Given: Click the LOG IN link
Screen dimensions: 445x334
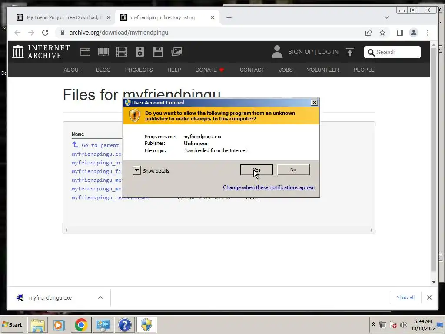Looking at the screenshot, I should [328, 52].
